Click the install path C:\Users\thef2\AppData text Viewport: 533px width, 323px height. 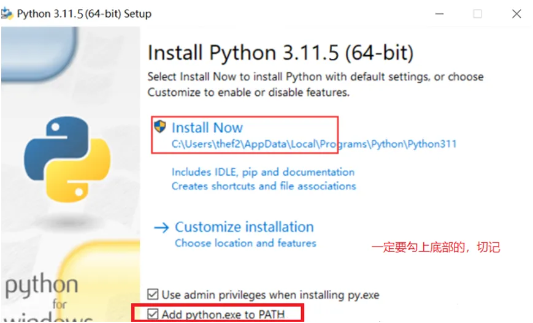coord(314,144)
